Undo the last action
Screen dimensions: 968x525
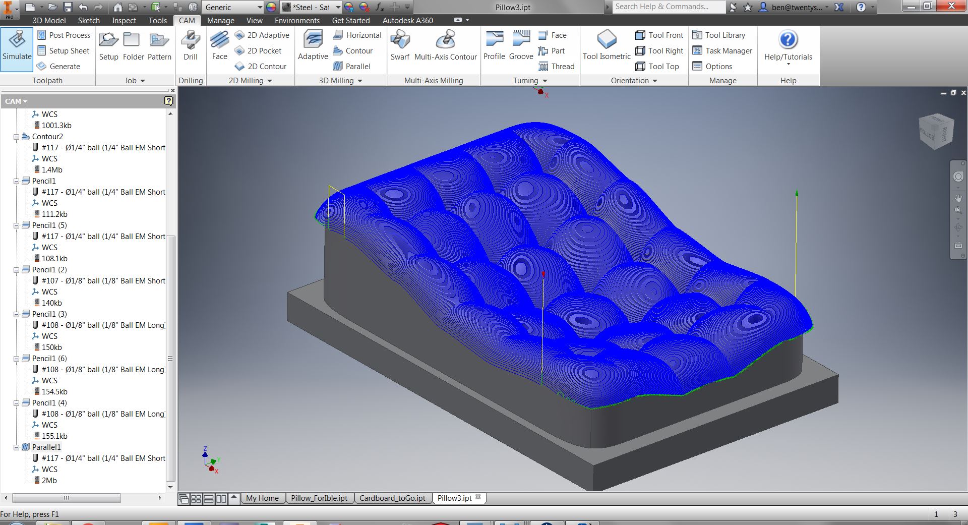pyautogui.click(x=83, y=7)
